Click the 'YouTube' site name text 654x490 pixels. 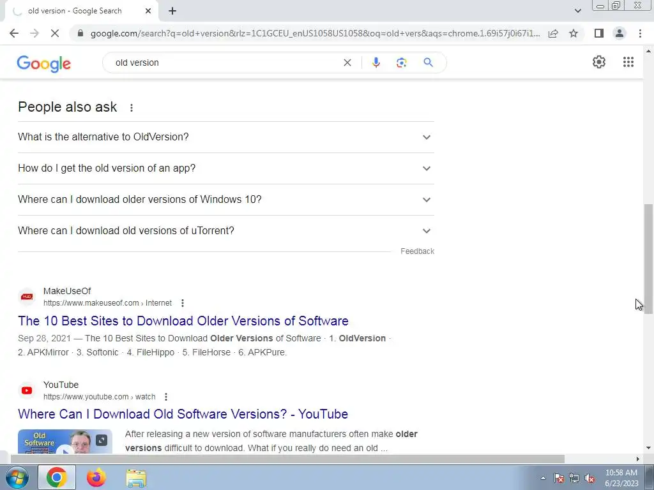[x=61, y=385]
